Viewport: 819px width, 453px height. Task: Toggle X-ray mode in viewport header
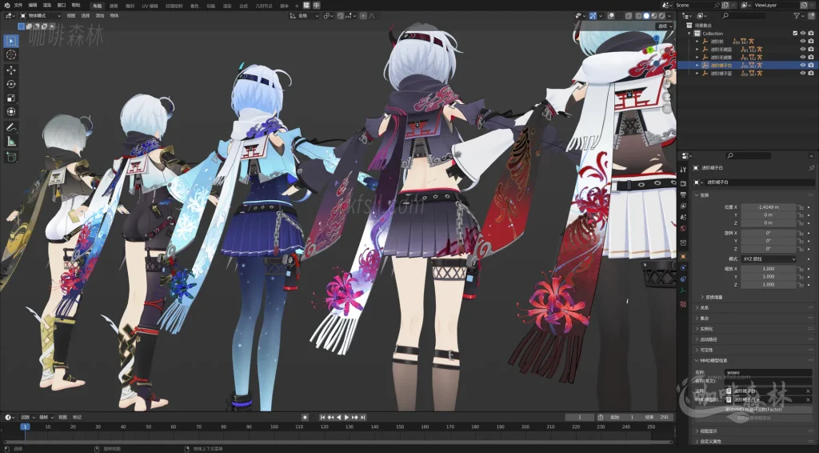coord(629,16)
